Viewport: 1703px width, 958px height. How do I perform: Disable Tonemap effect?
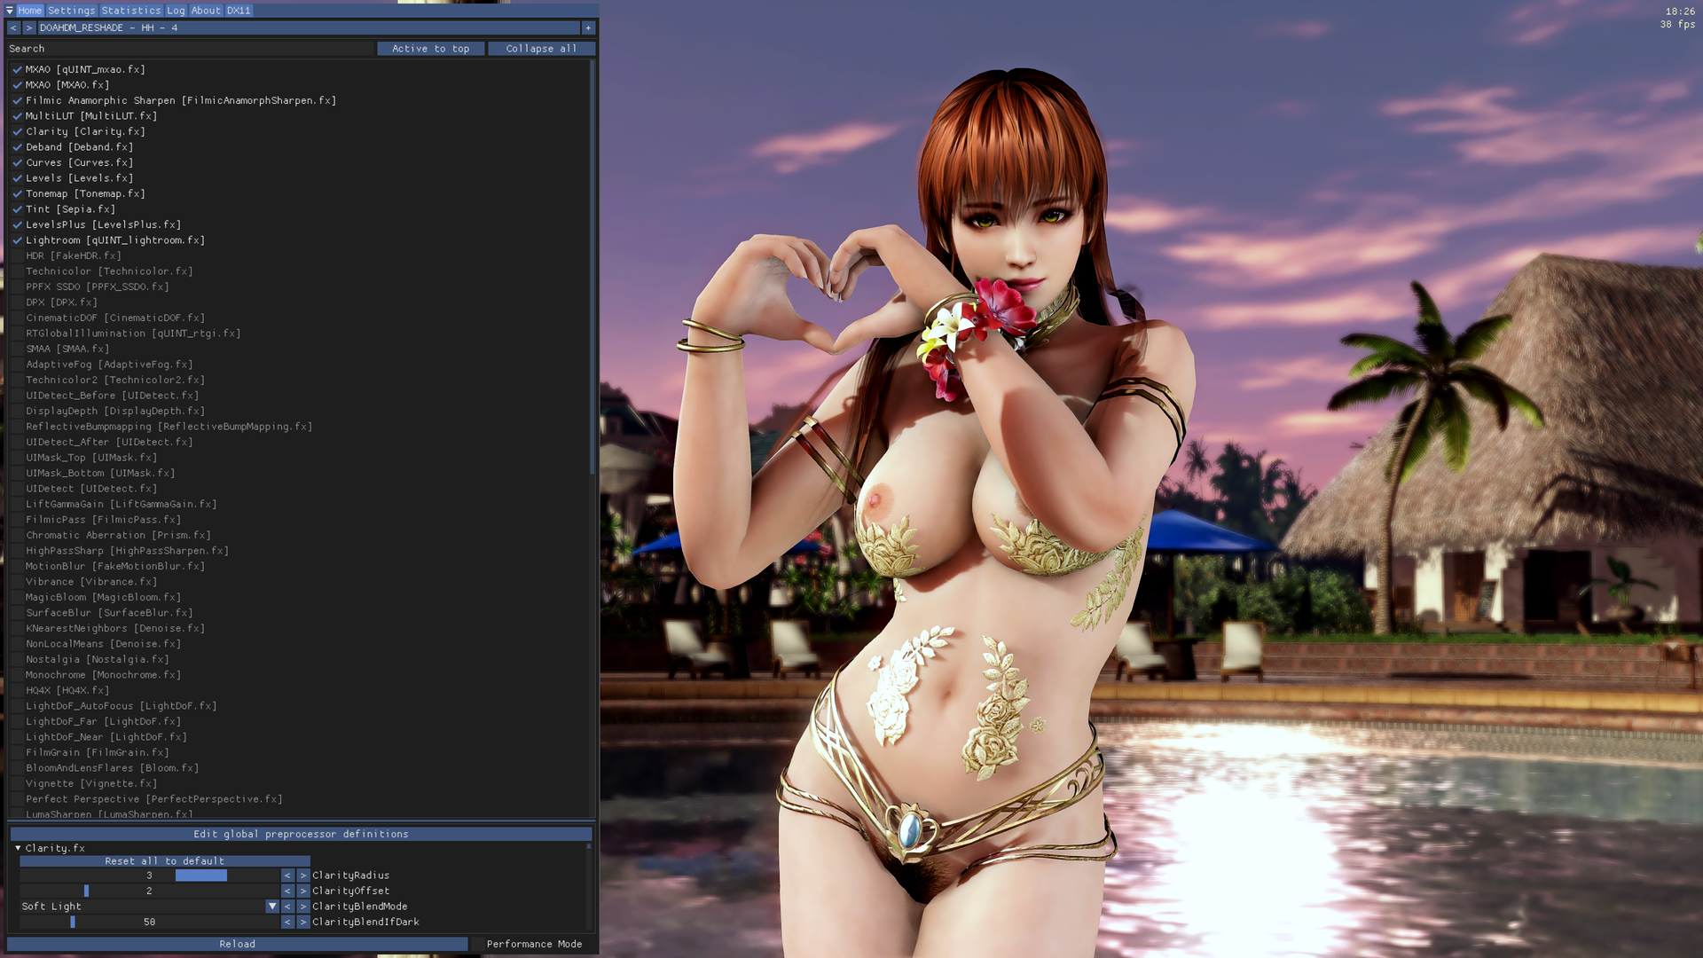click(x=17, y=193)
